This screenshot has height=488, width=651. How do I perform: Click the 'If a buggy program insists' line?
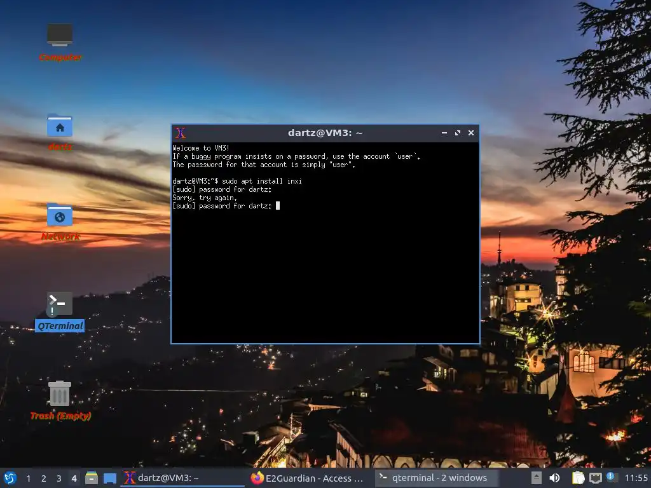point(296,156)
